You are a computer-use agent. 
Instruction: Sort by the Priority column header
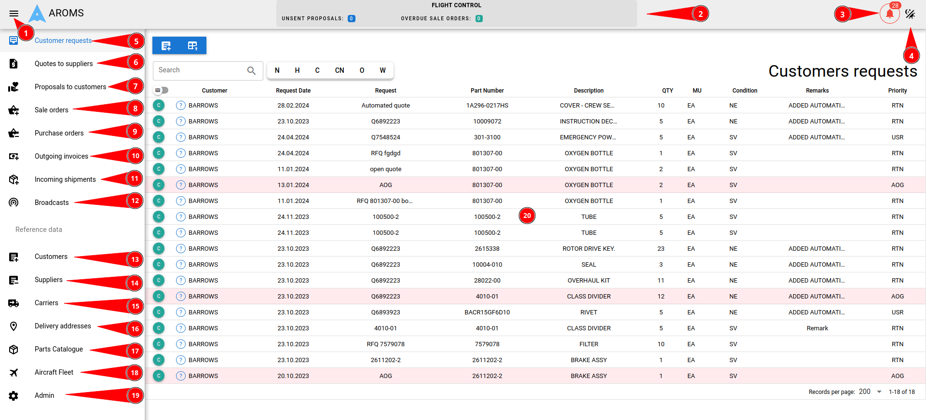point(897,91)
